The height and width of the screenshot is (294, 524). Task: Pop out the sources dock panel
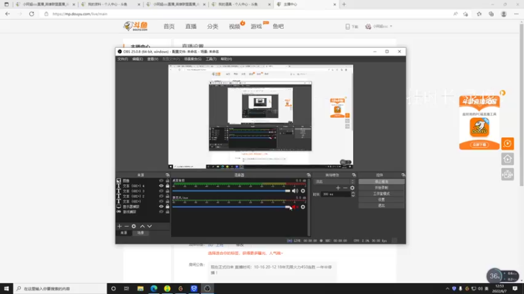tap(168, 175)
